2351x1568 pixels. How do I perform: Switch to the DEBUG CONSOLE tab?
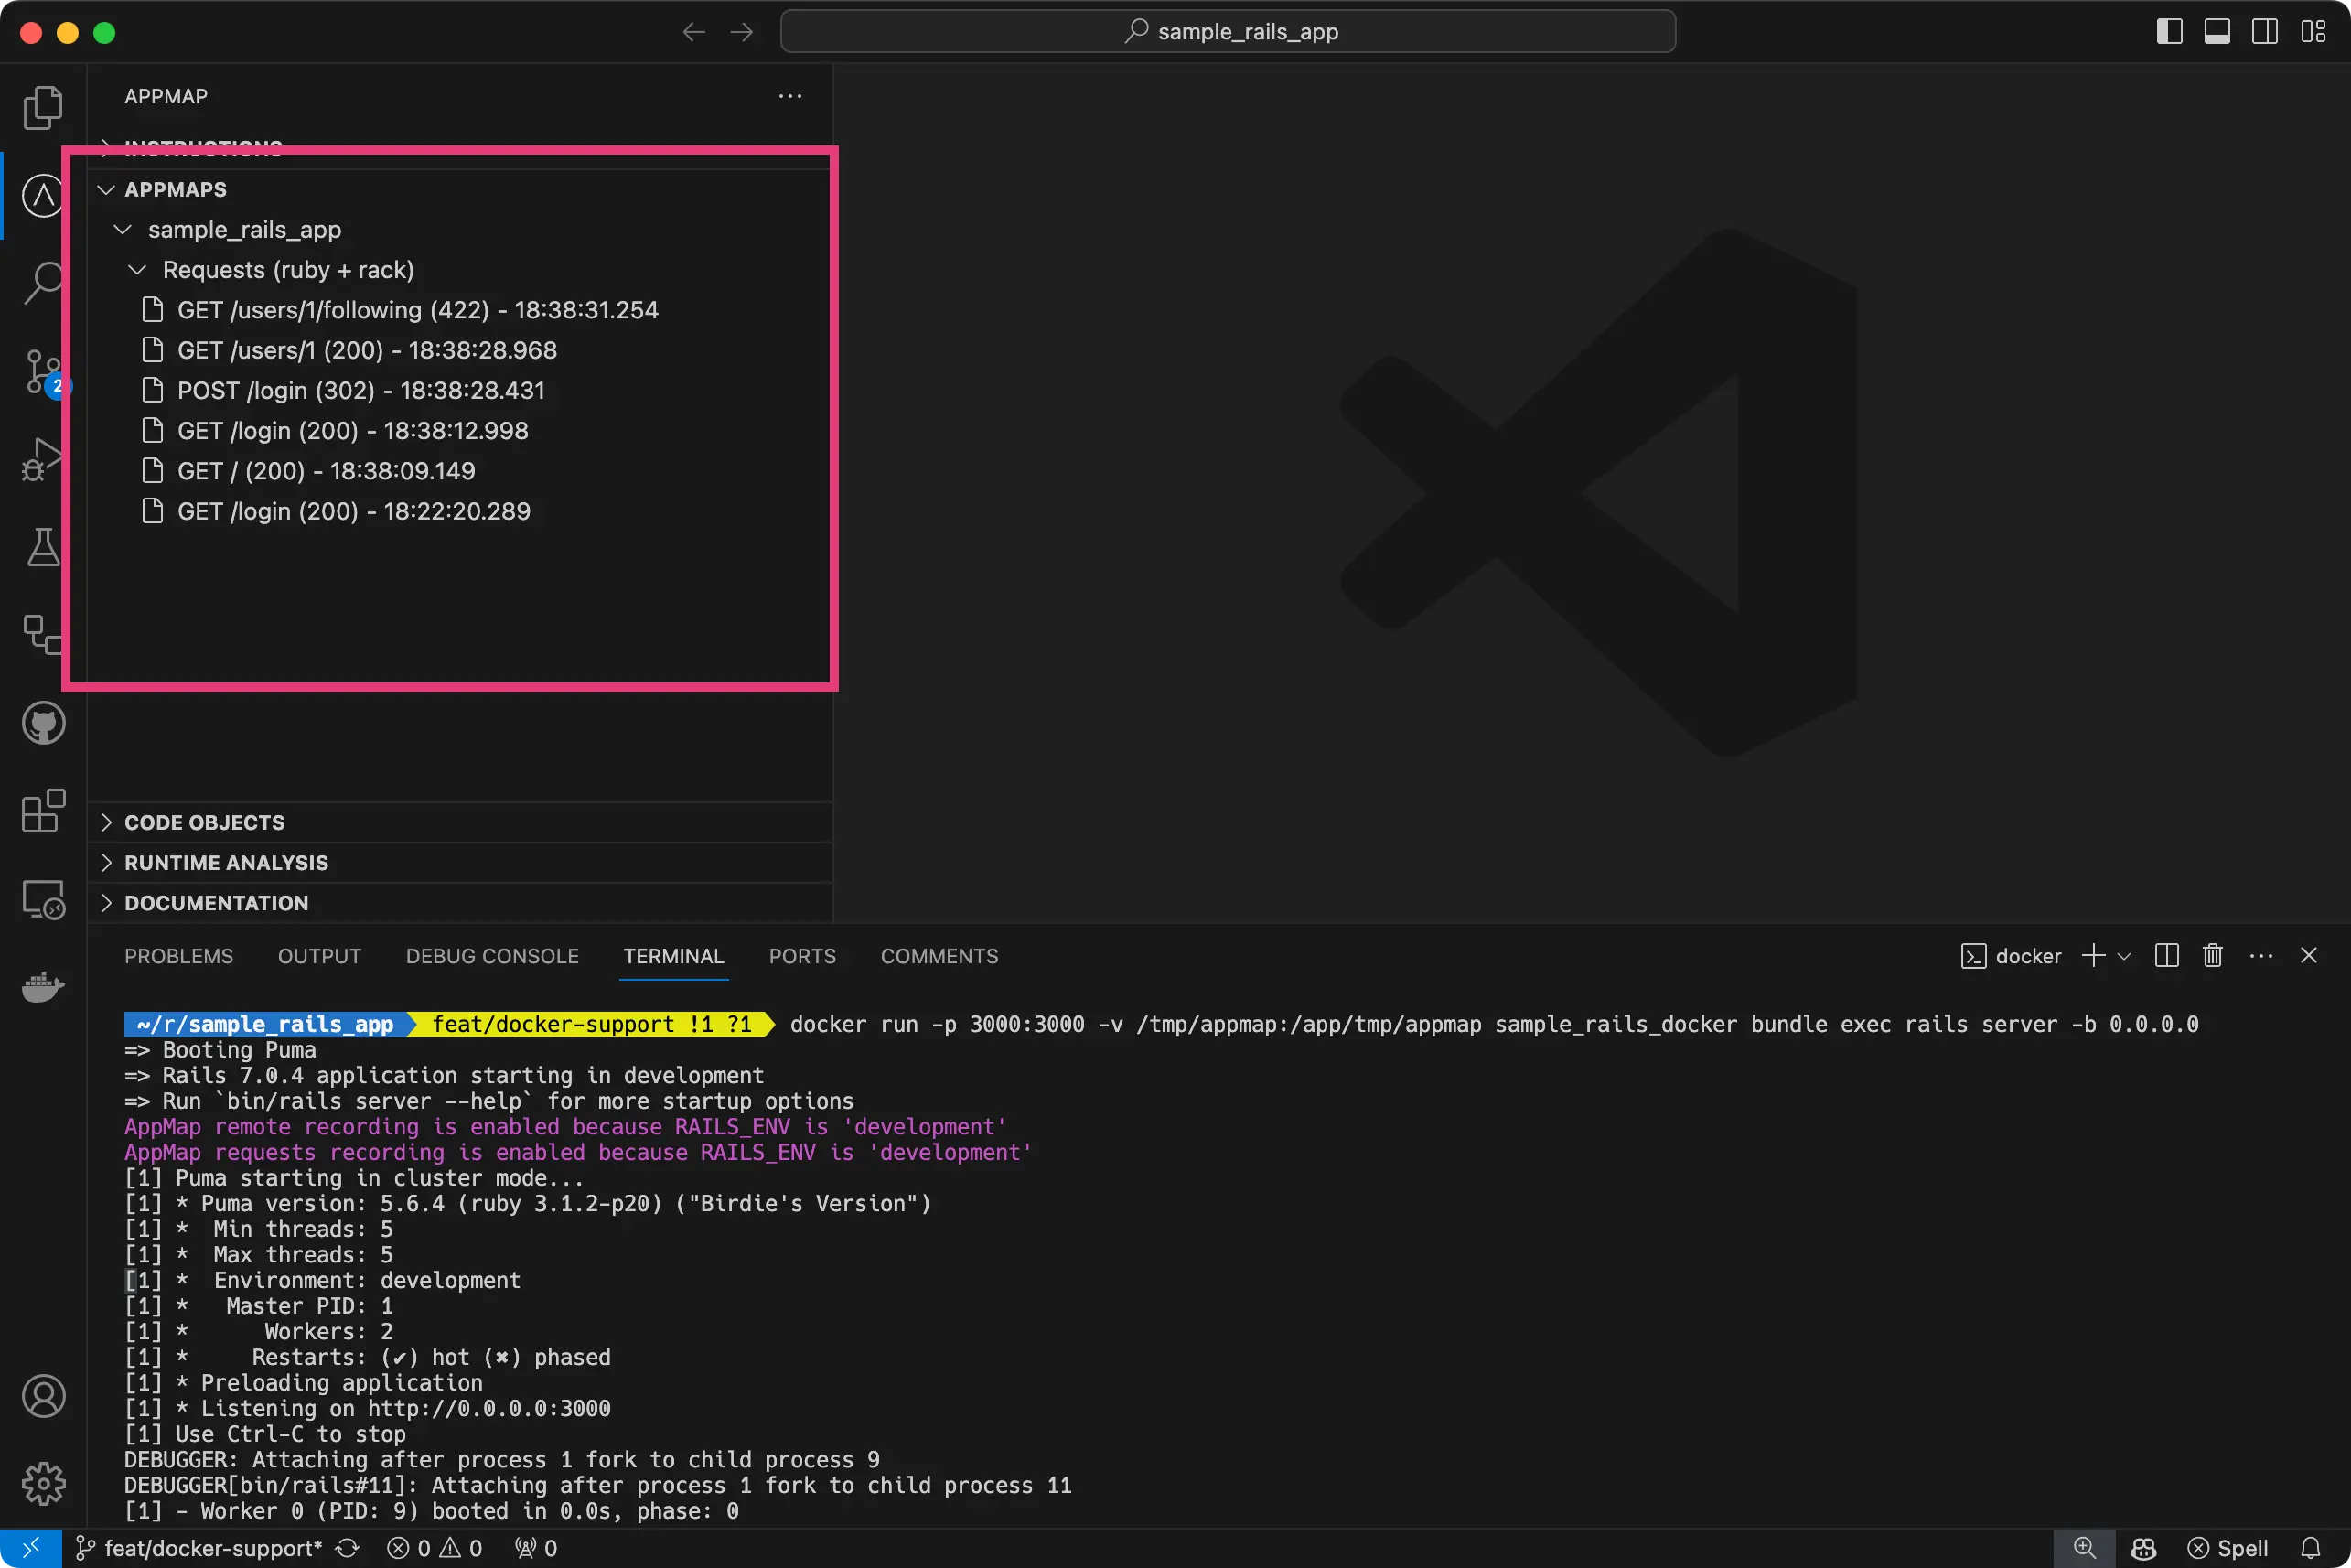[492, 956]
